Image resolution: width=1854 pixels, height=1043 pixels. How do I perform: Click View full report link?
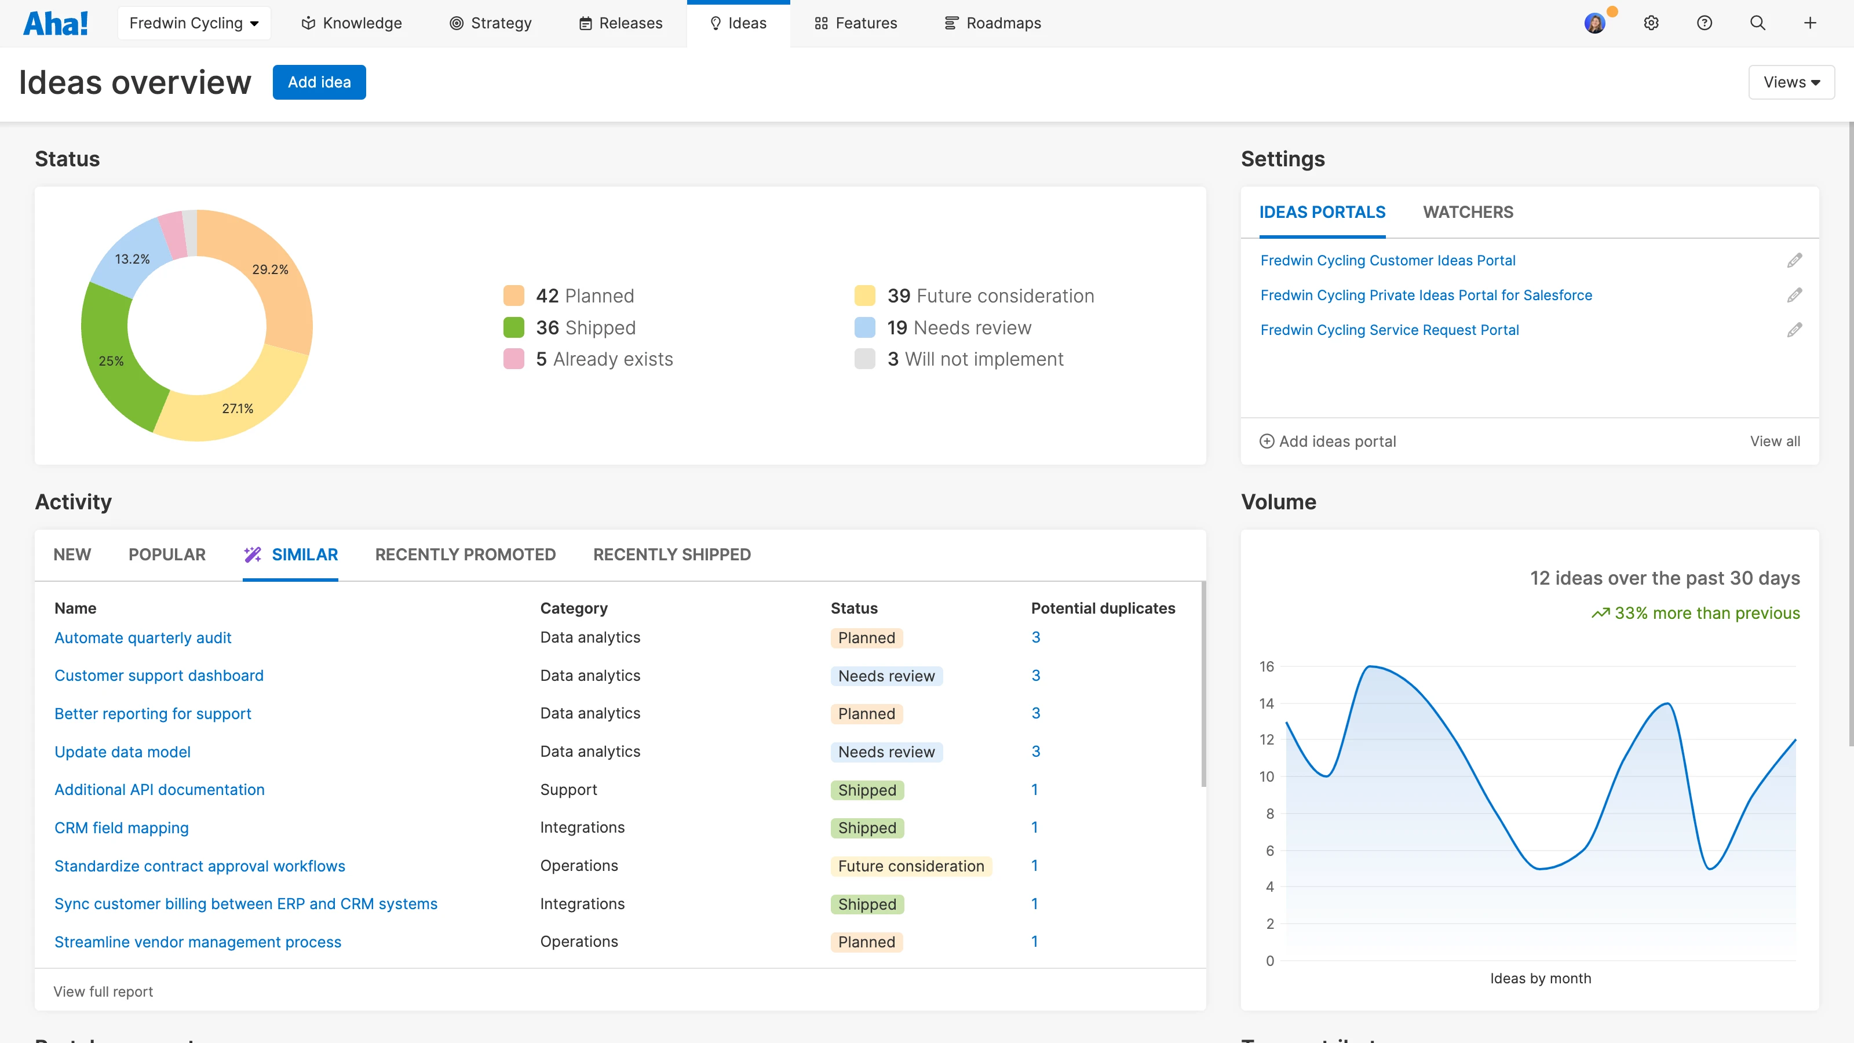pos(103,991)
